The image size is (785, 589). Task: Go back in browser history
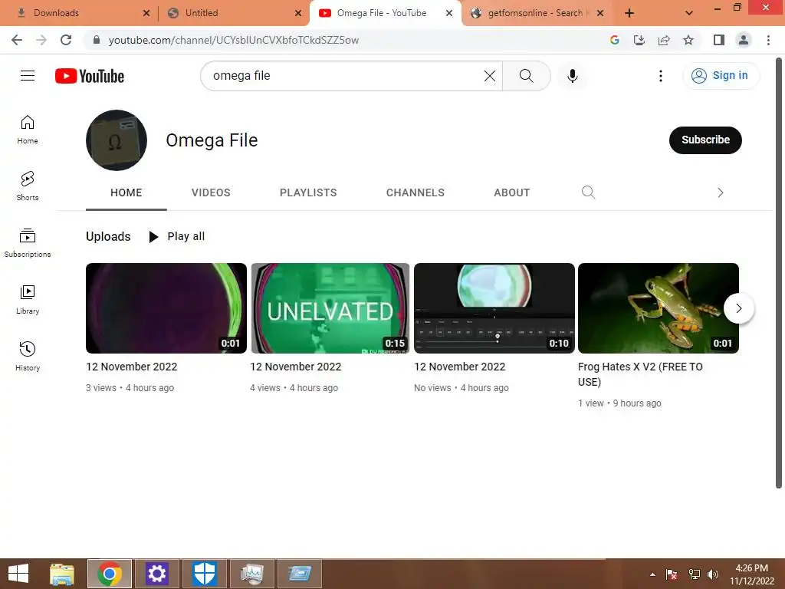click(17, 40)
